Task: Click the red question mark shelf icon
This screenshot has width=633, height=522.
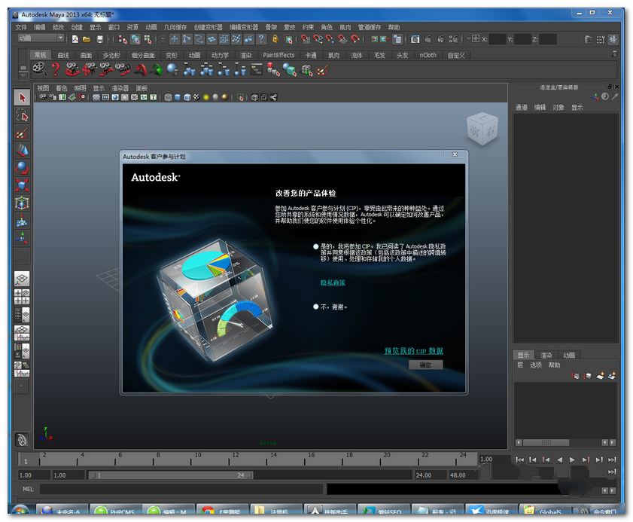Action: pos(56,69)
